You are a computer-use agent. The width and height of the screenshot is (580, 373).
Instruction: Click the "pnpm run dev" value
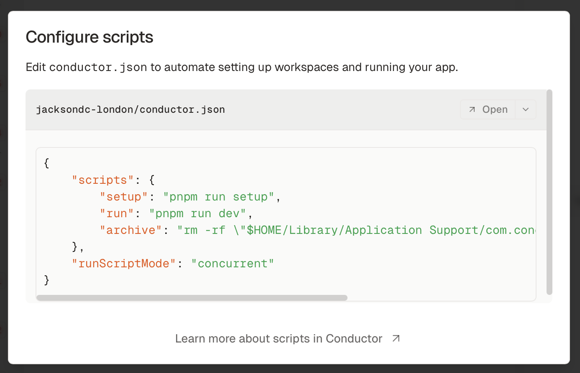click(x=198, y=213)
